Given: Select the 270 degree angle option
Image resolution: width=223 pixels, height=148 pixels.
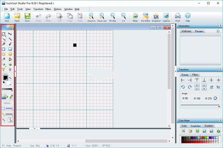Looking at the screenshot, I should point(209,98).
